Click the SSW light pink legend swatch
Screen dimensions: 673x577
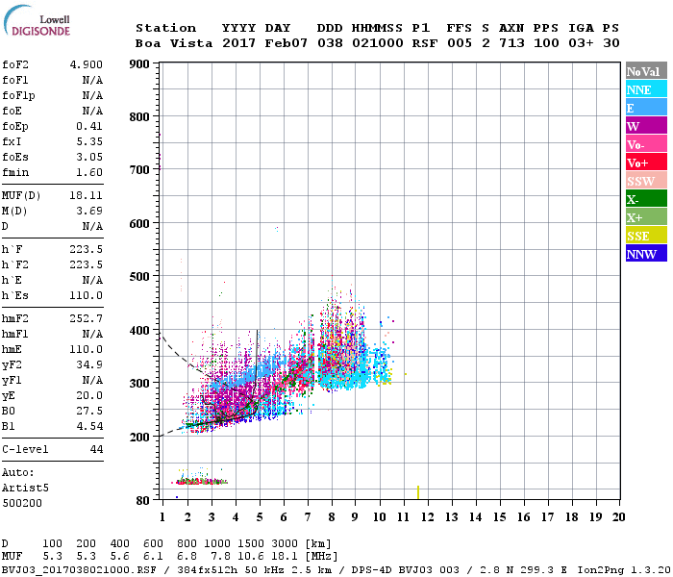click(646, 181)
